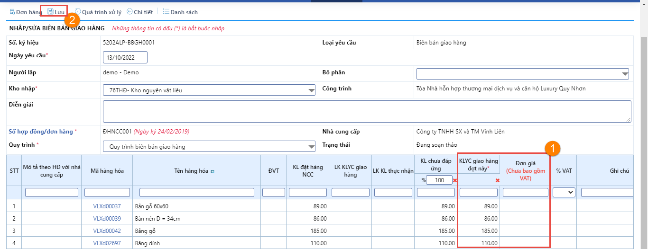This screenshot has height=249, width=648.
Task: Click the % VAT column header
Action: pyautogui.click(x=564, y=170)
